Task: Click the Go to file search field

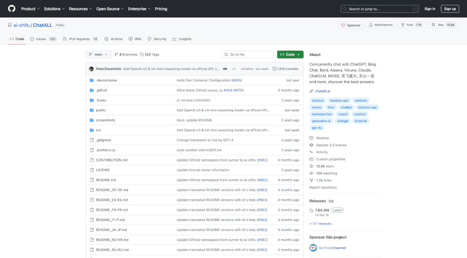Action: click(247, 54)
